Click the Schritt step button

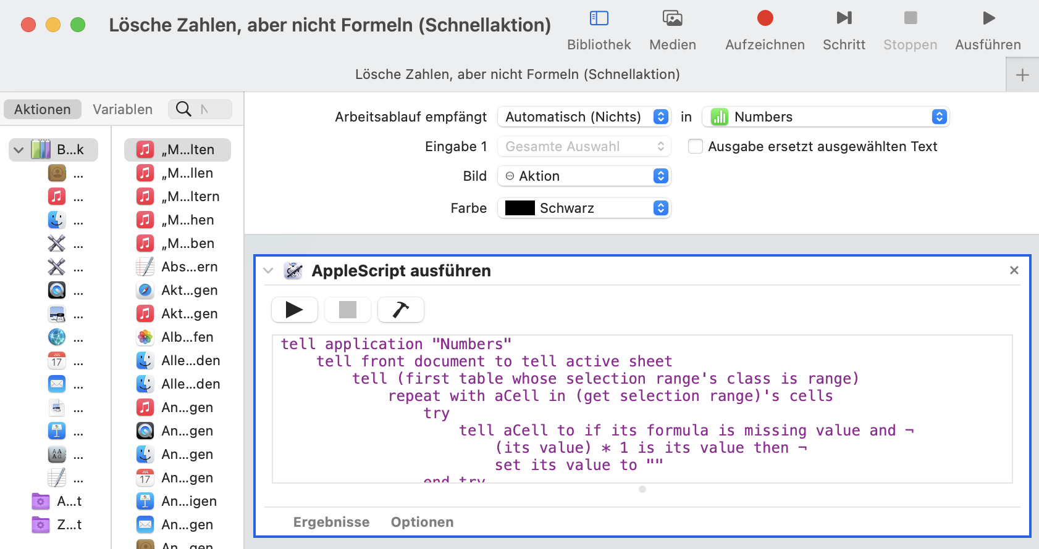(x=844, y=30)
